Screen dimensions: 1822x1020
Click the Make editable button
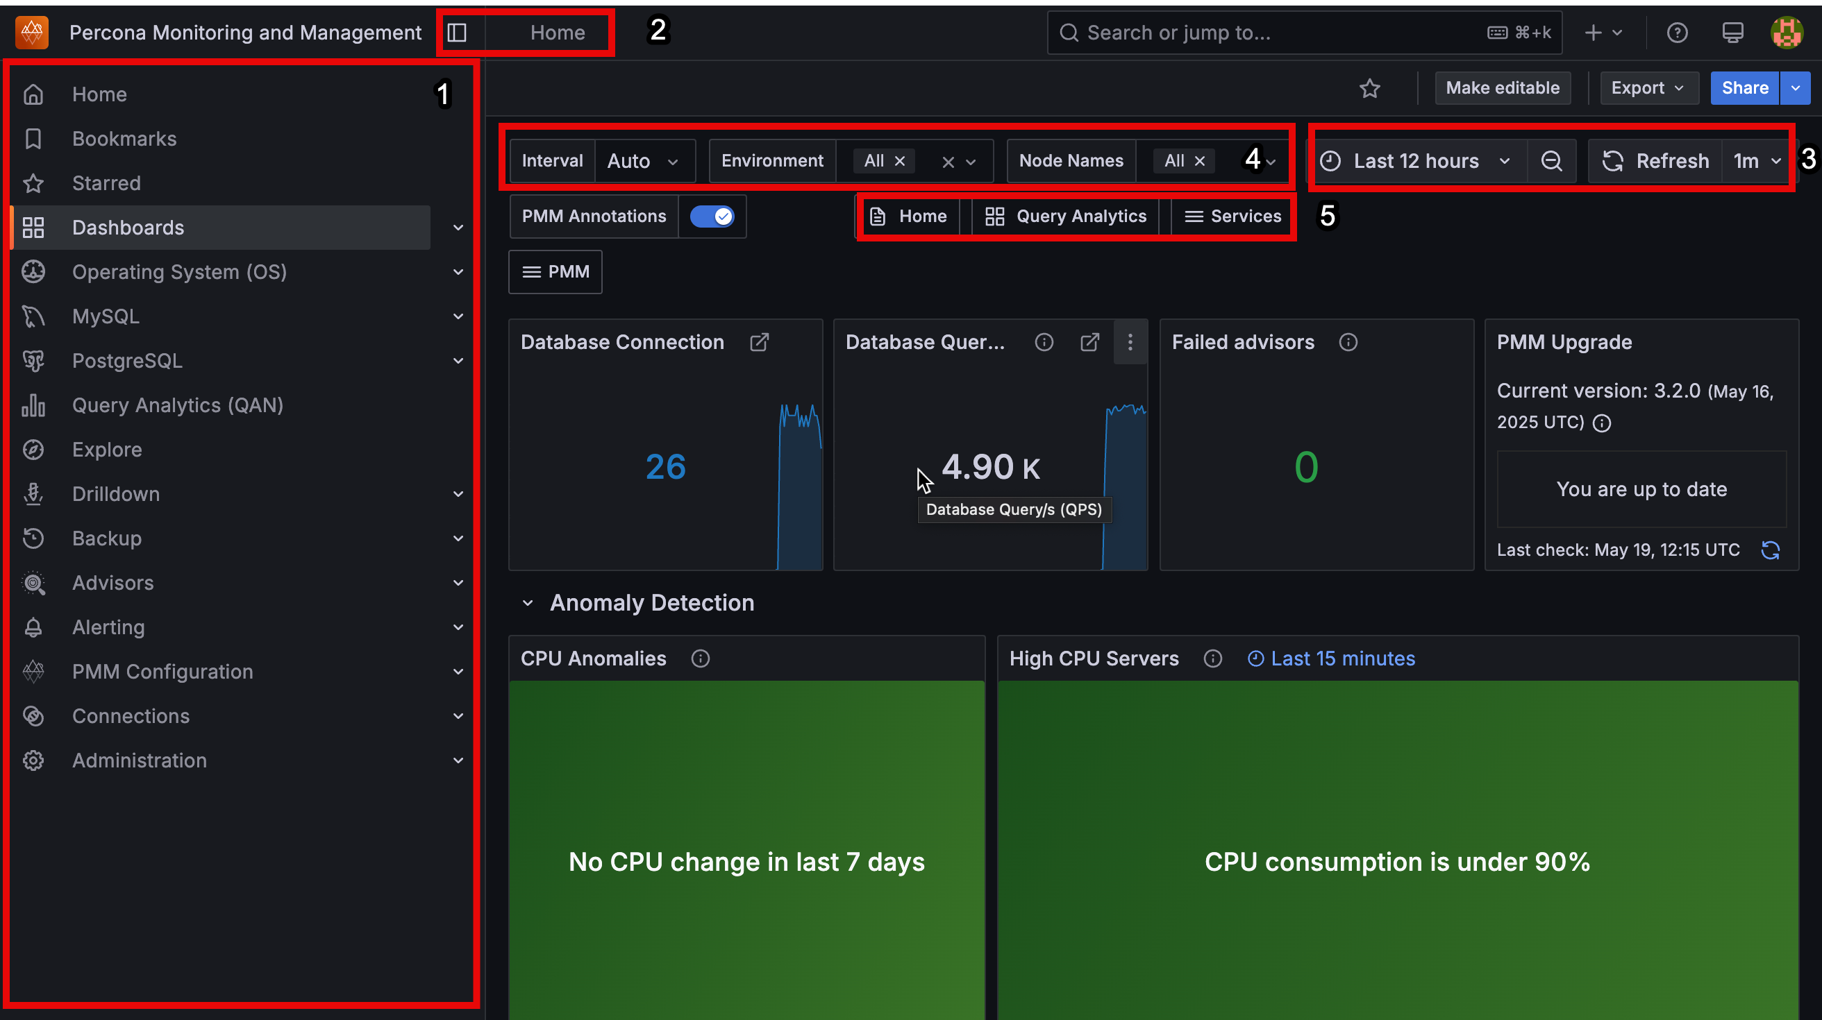1502,88
